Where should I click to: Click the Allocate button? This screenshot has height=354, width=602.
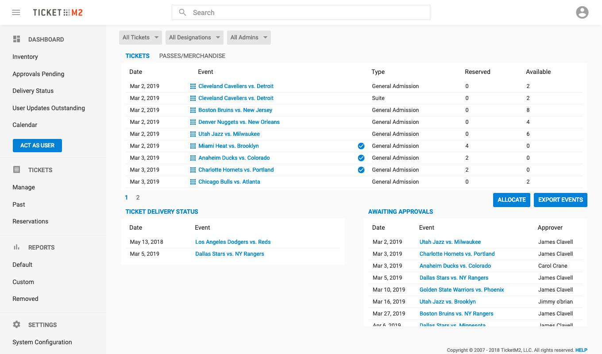point(511,200)
